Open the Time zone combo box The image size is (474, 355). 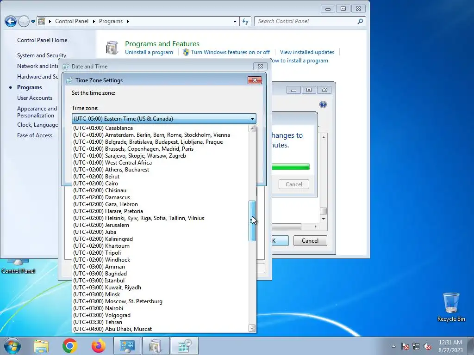point(164,119)
